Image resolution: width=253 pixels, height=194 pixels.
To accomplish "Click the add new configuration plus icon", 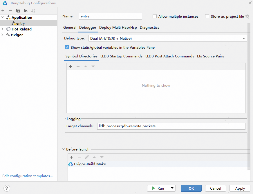I will tap(3, 11).
